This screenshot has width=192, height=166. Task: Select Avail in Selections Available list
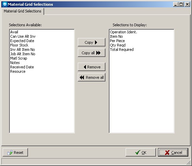point(14,32)
